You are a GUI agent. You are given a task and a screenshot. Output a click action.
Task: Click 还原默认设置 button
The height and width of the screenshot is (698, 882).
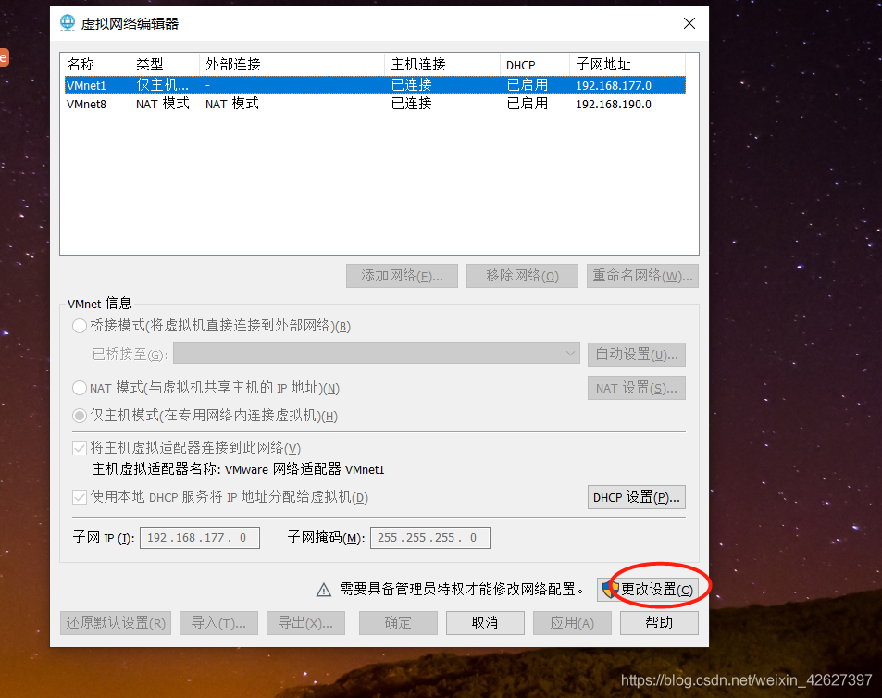click(x=116, y=623)
